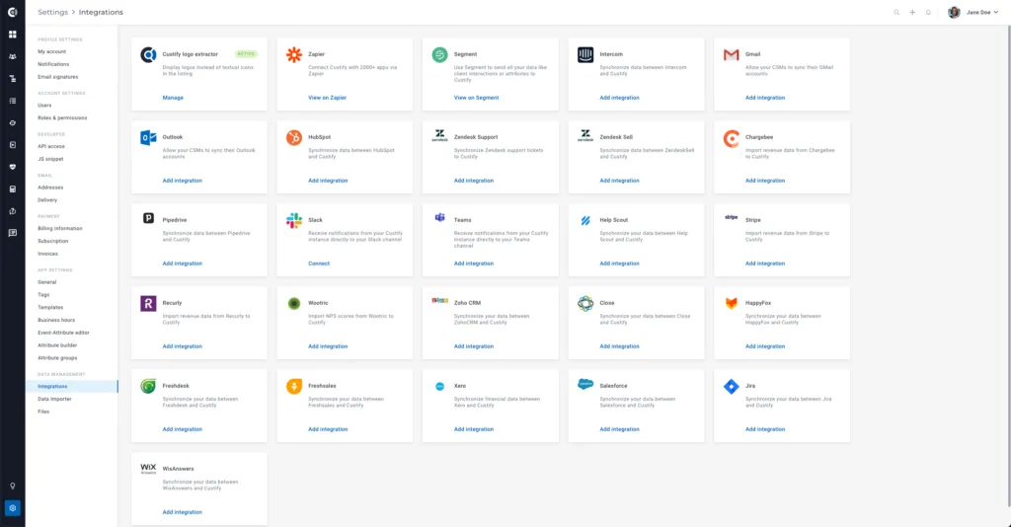Open Templates in sidebar

[50, 307]
